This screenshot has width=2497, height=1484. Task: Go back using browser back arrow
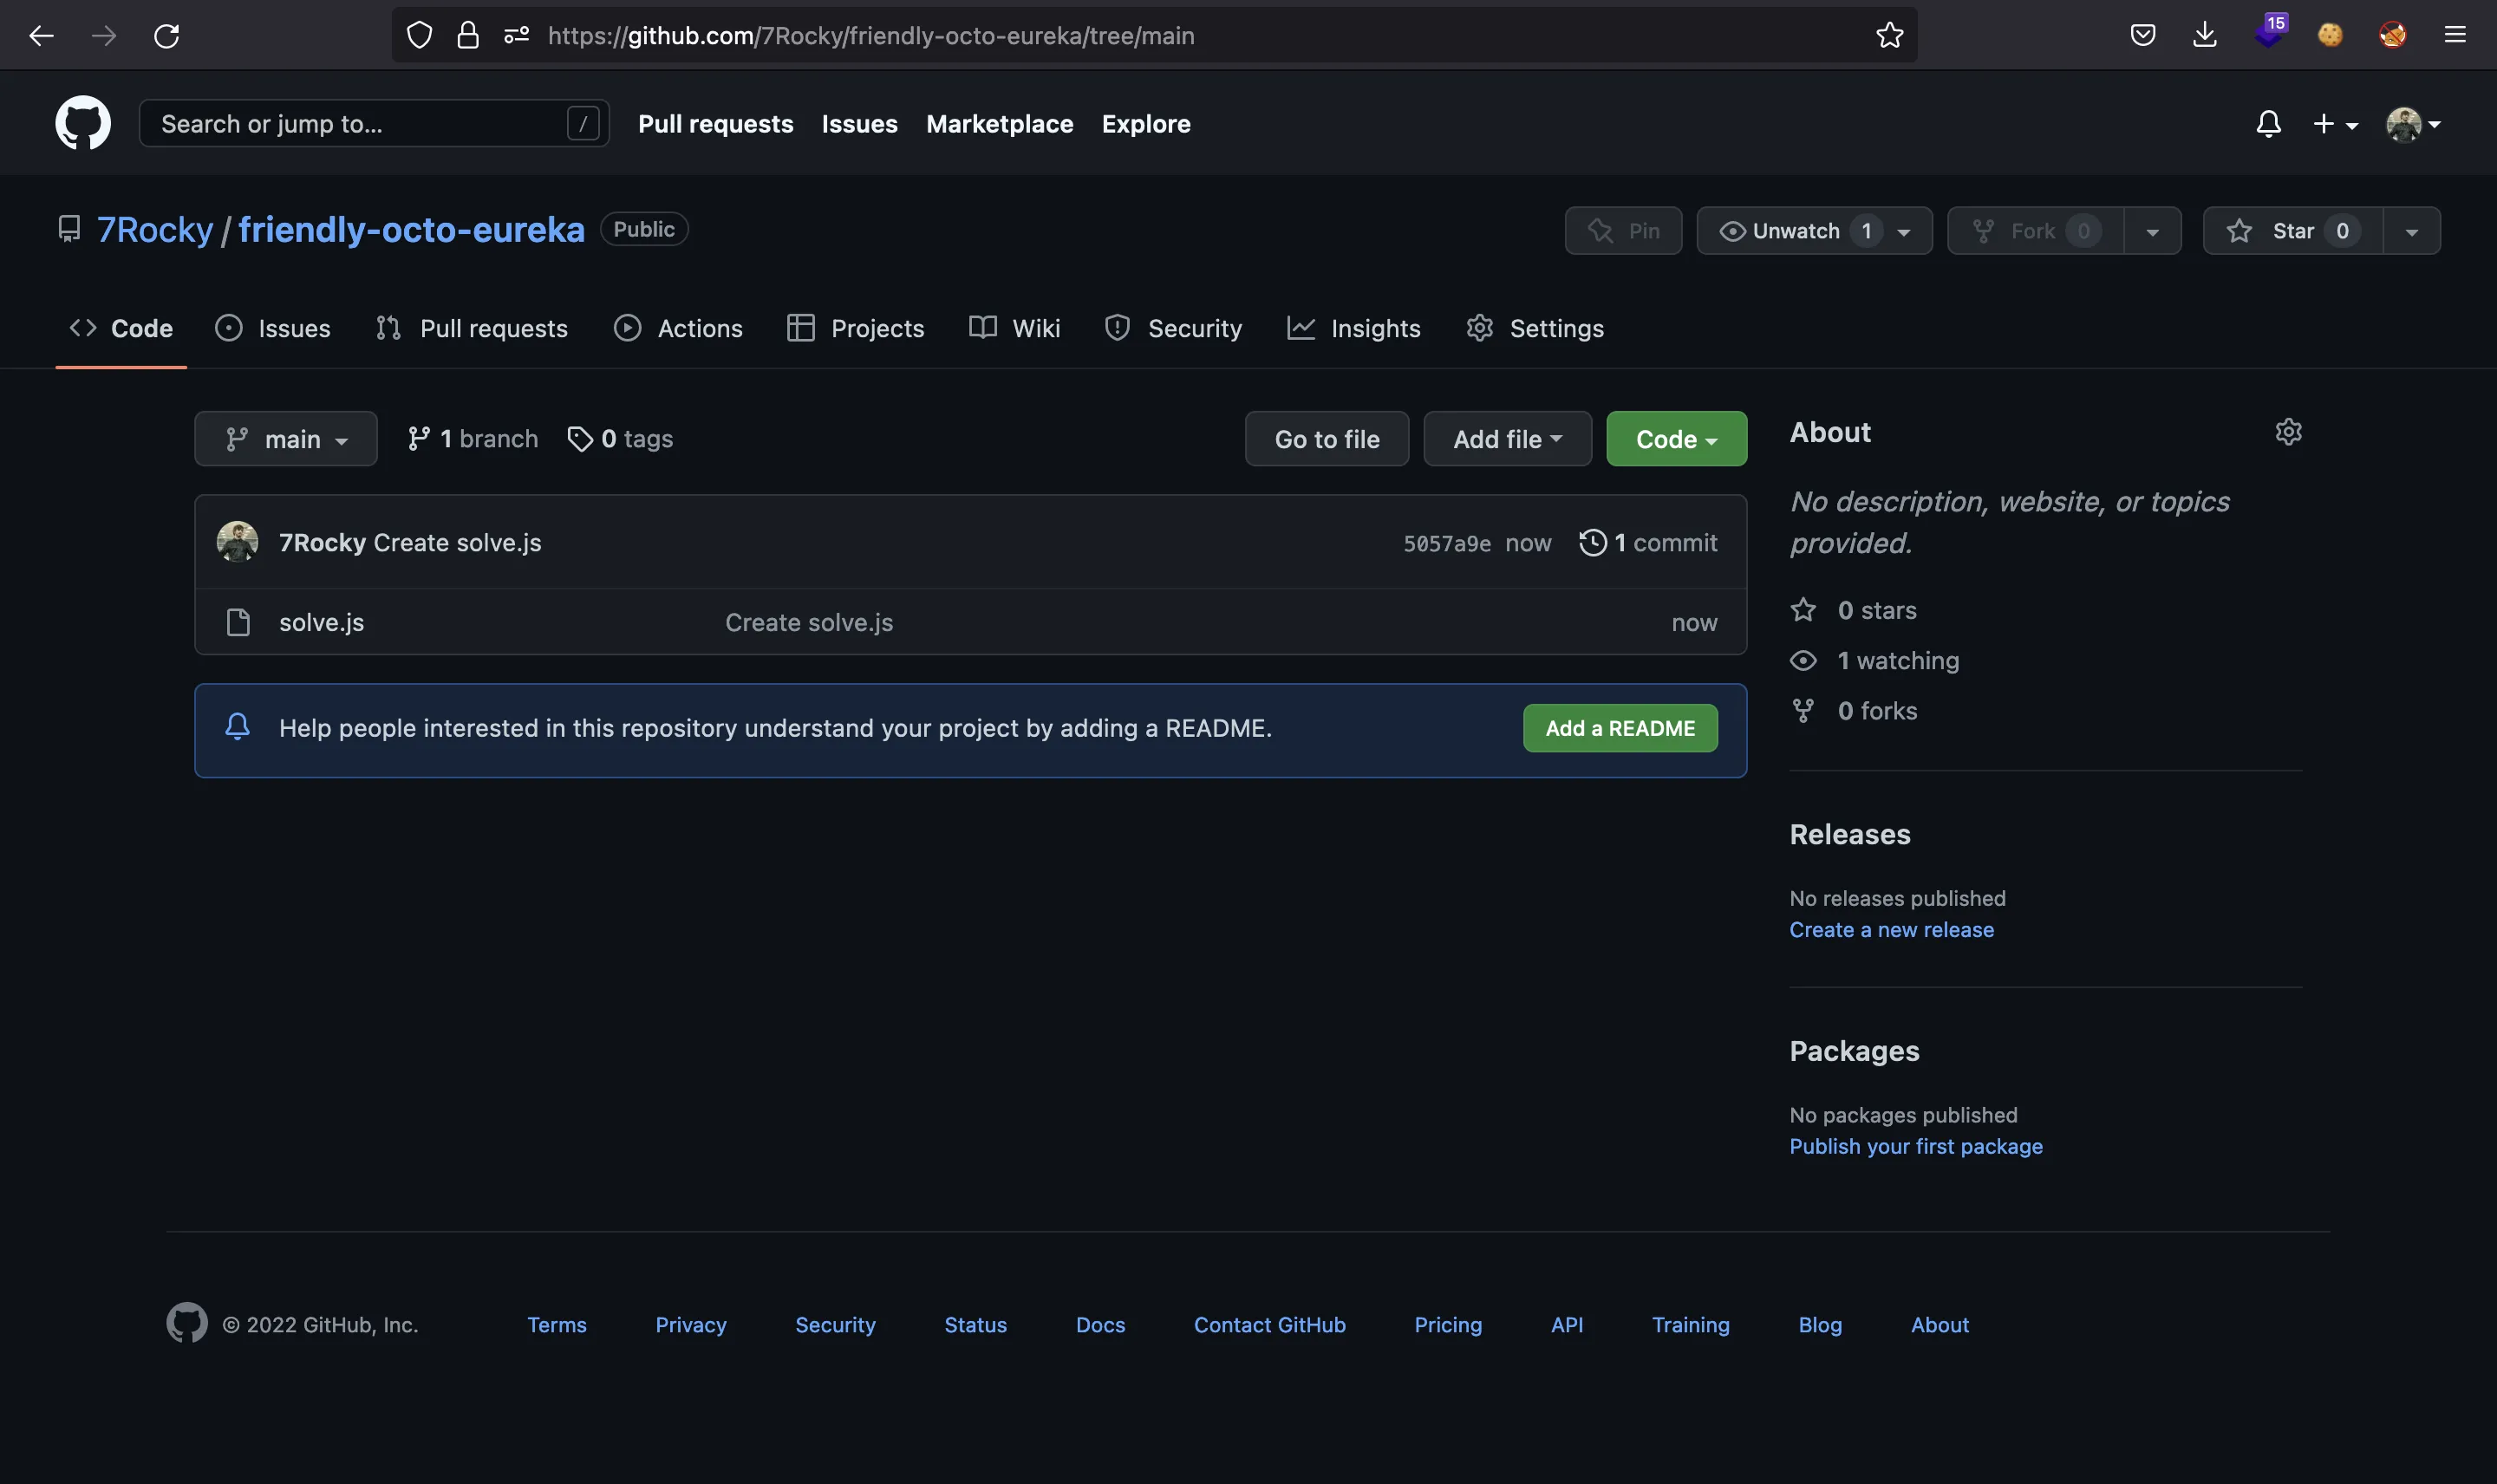(x=41, y=36)
